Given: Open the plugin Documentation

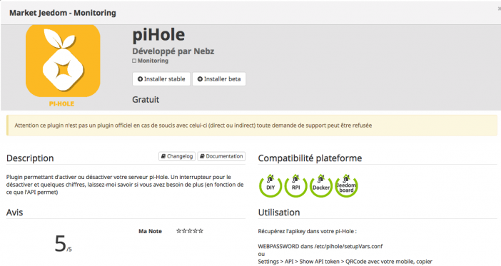Looking at the screenshot, I should click(x=221, y=156).
